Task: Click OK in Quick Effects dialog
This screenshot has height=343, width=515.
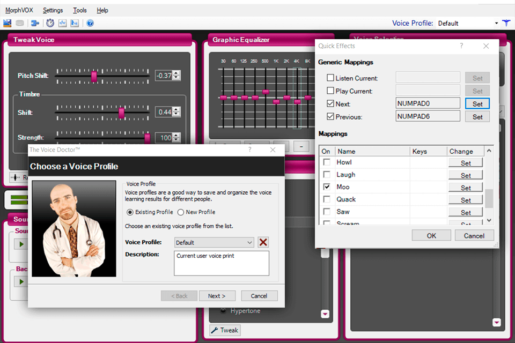Action: click(431, 235)
